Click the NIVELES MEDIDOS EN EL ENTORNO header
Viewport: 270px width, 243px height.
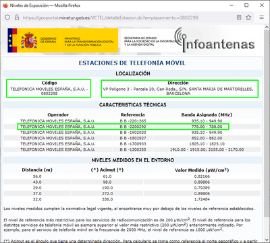point(133,160)
